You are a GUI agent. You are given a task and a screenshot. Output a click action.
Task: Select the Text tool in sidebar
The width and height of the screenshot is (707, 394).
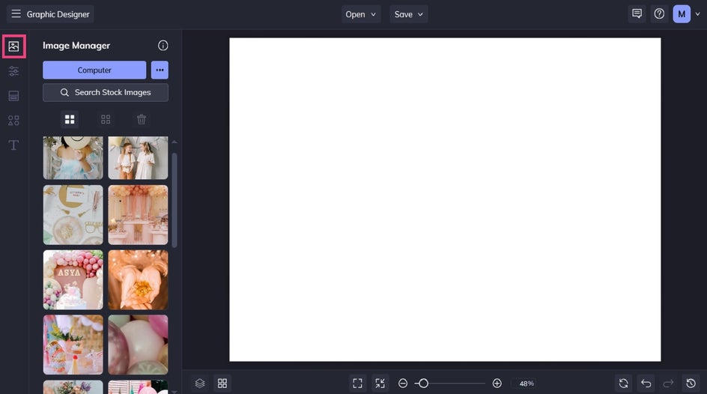click(14, 145)
